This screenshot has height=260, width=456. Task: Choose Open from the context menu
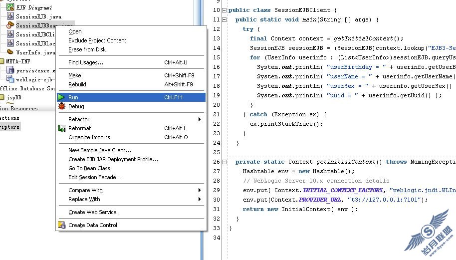point(75,32)
